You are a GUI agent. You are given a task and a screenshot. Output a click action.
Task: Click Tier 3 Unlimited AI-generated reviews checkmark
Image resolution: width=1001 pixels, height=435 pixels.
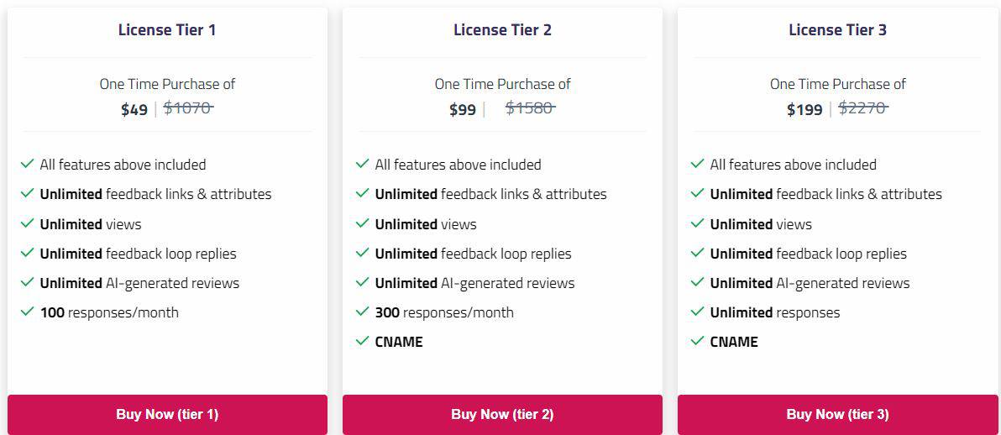(x=697, y=282)
